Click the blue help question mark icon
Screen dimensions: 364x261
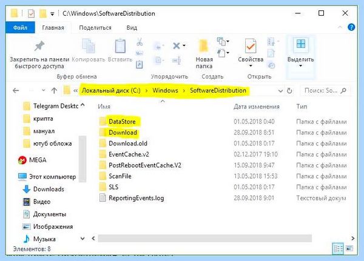pyautogui.click(x=351, y=27)
